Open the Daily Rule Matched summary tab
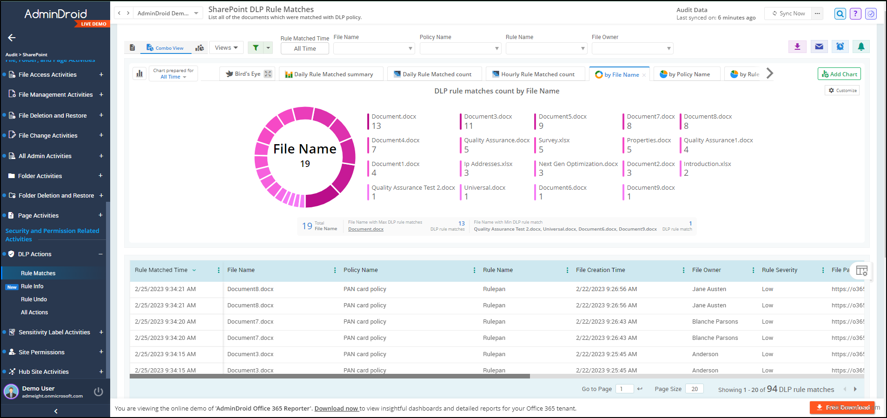The width and height of the screenshot is (887, 418). (331, 74)
